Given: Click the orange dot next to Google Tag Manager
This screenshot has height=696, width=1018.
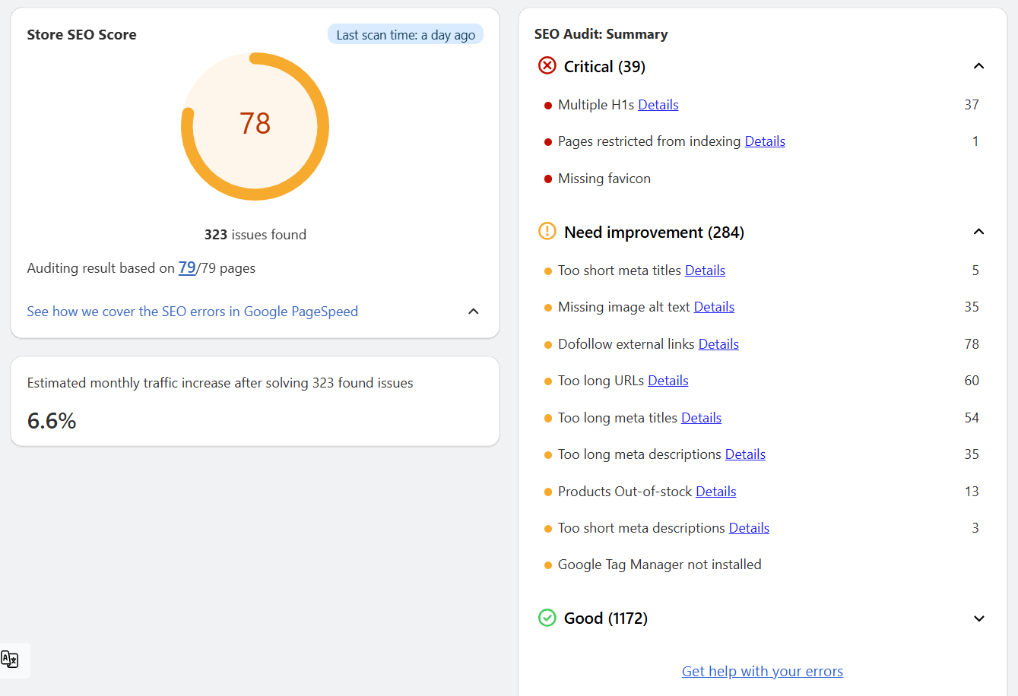Looking at the screenshot, I should (x=549, y=565).
